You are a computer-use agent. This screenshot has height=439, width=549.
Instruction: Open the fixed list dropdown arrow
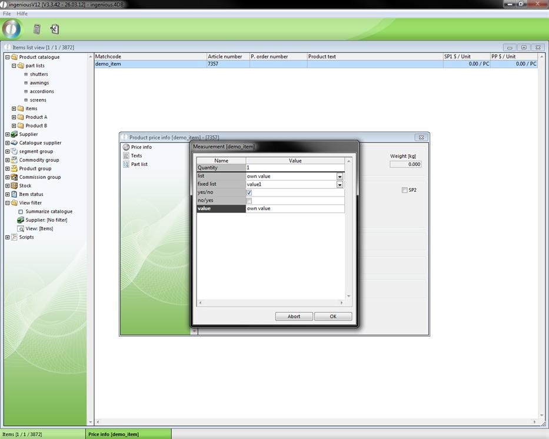[340, 184]
